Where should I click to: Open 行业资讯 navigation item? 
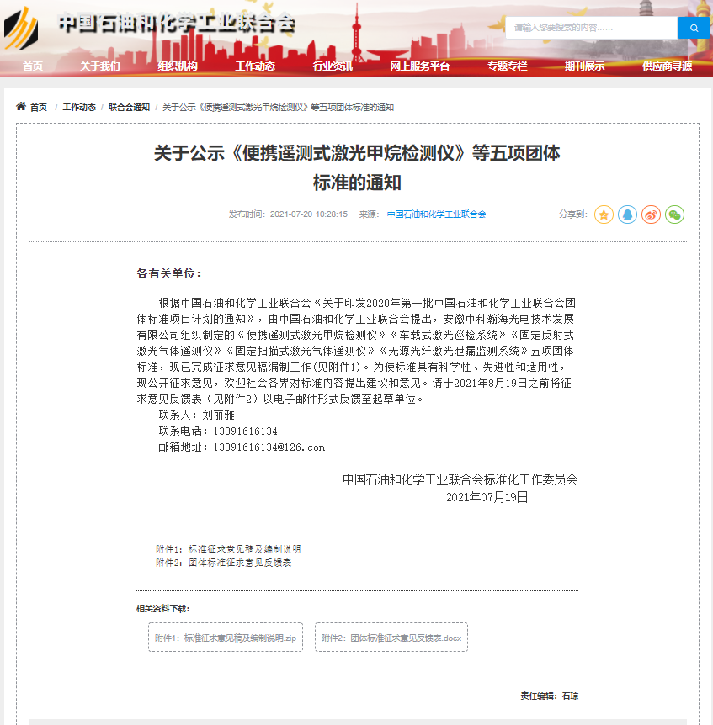pos(333,66)
